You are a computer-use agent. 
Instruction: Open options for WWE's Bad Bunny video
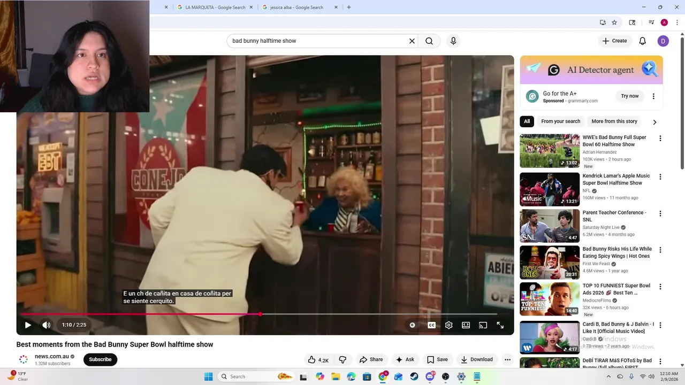[660, 138]
